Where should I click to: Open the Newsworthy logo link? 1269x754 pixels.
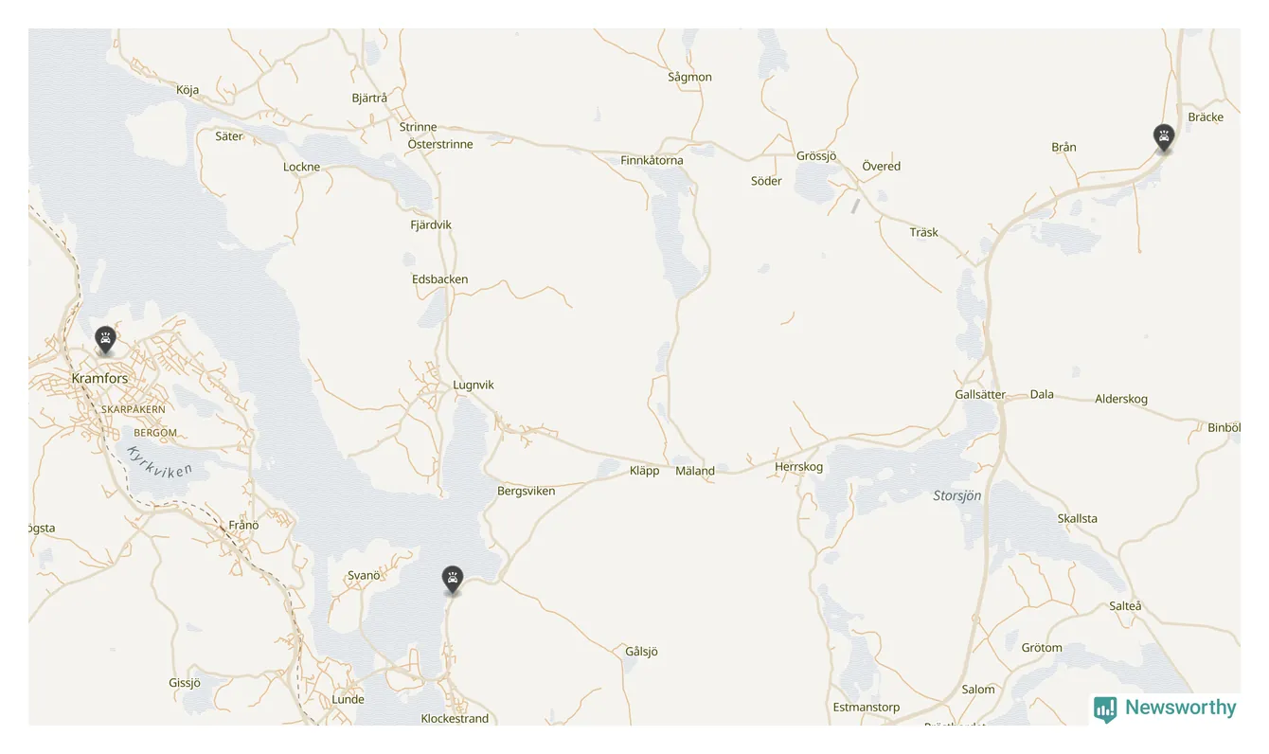click(x=1165, y=708)
